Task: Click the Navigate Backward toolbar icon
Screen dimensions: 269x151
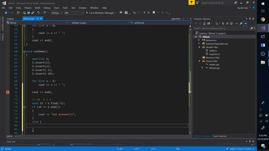Action: click(6, 13)
